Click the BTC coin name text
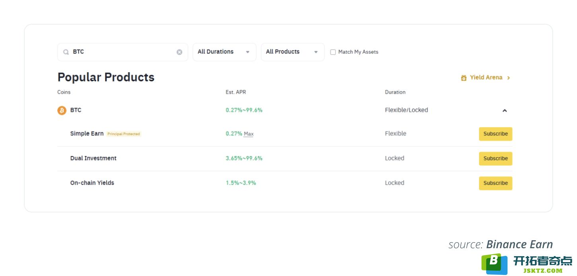Screen dimensions: 577x276 (76, 110)
